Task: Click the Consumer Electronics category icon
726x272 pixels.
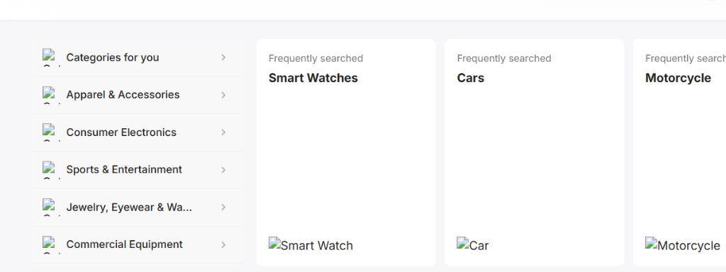Action: [51, 132]
